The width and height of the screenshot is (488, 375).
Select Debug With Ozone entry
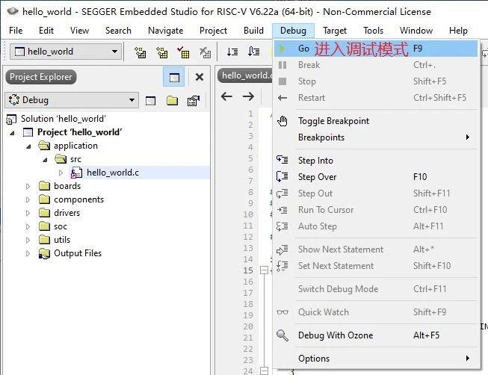click(x=376, y=335)
